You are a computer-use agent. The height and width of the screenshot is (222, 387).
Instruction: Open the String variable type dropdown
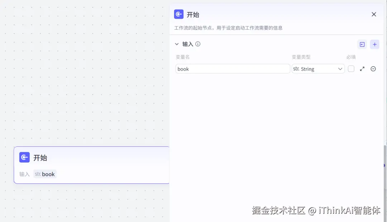click(318, 69)
